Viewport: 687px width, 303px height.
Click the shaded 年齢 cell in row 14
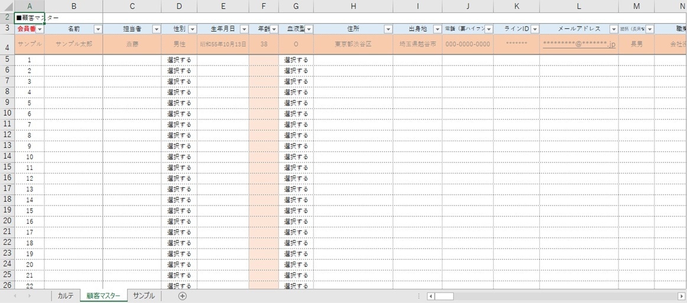pos(263,157)
